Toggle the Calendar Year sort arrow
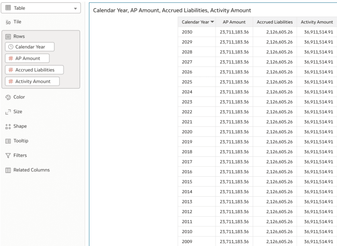Screen dimensions: 337x246 [212, 22]
